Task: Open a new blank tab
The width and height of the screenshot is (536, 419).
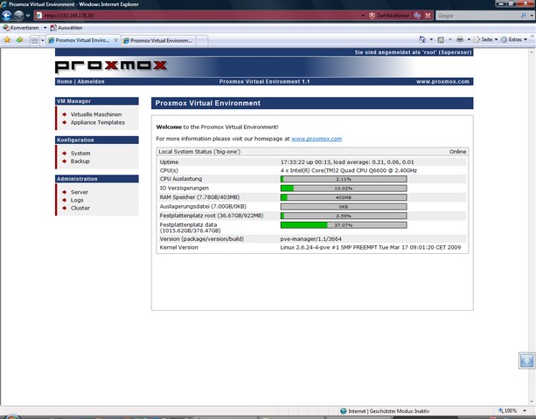Action: (202, 41)
